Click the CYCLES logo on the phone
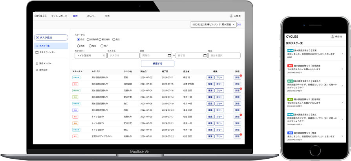The image size is (351, 161). [292, 37]
